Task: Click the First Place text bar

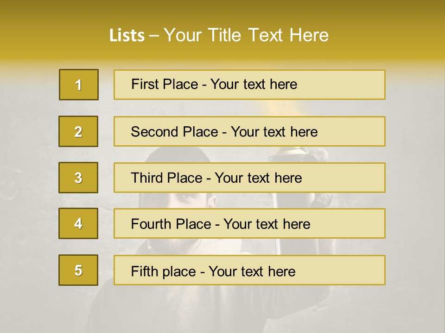Action: (x=249, y=85)
